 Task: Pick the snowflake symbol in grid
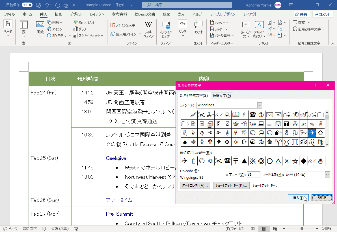tap(193, 142)
